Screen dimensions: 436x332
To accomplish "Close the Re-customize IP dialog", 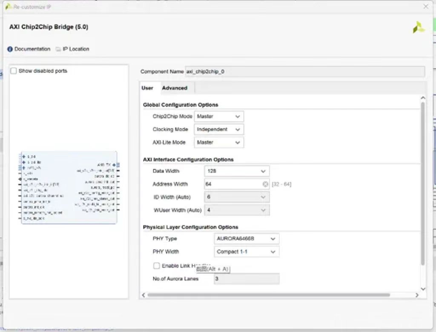I will (426, 7).
